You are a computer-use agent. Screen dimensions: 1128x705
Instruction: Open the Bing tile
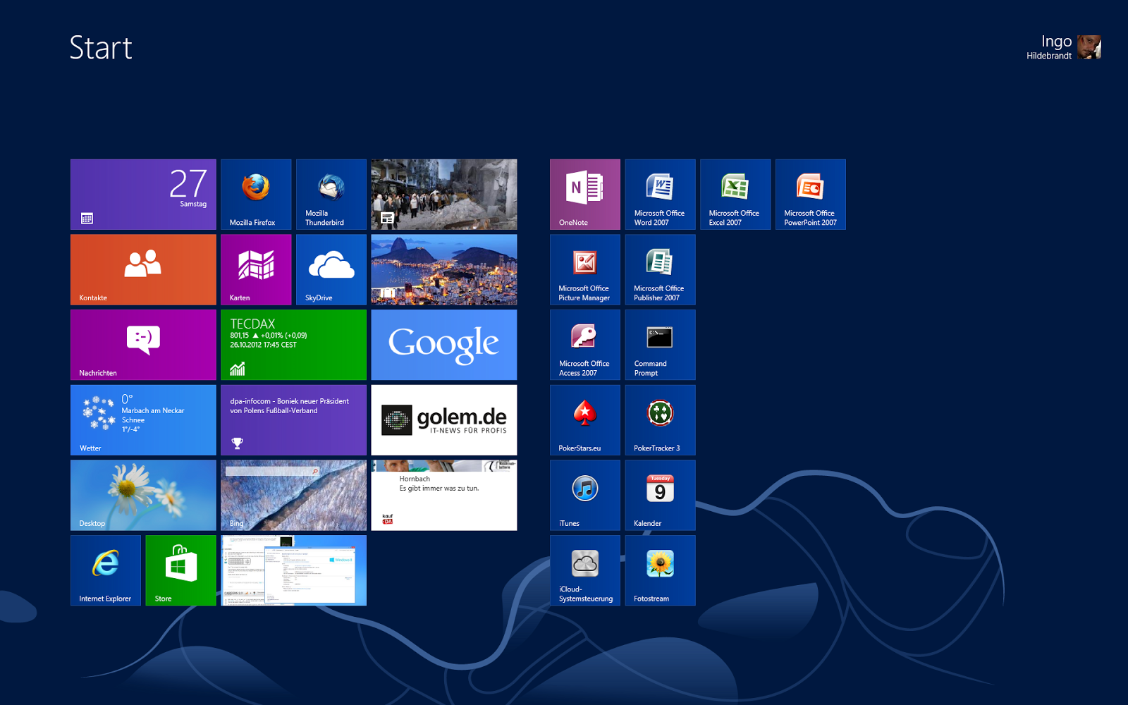[x=293, y=496]
